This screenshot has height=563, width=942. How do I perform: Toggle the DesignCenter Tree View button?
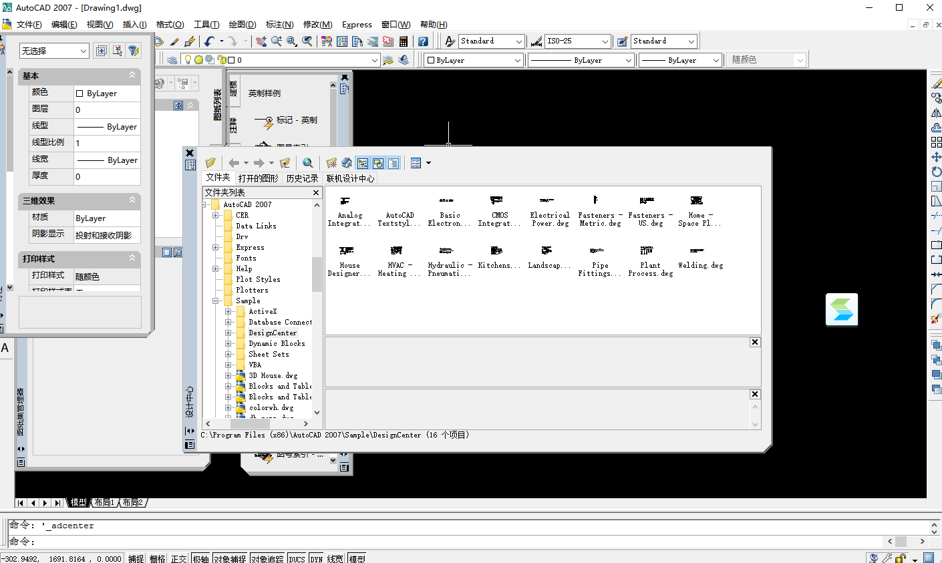click(363, 163)
